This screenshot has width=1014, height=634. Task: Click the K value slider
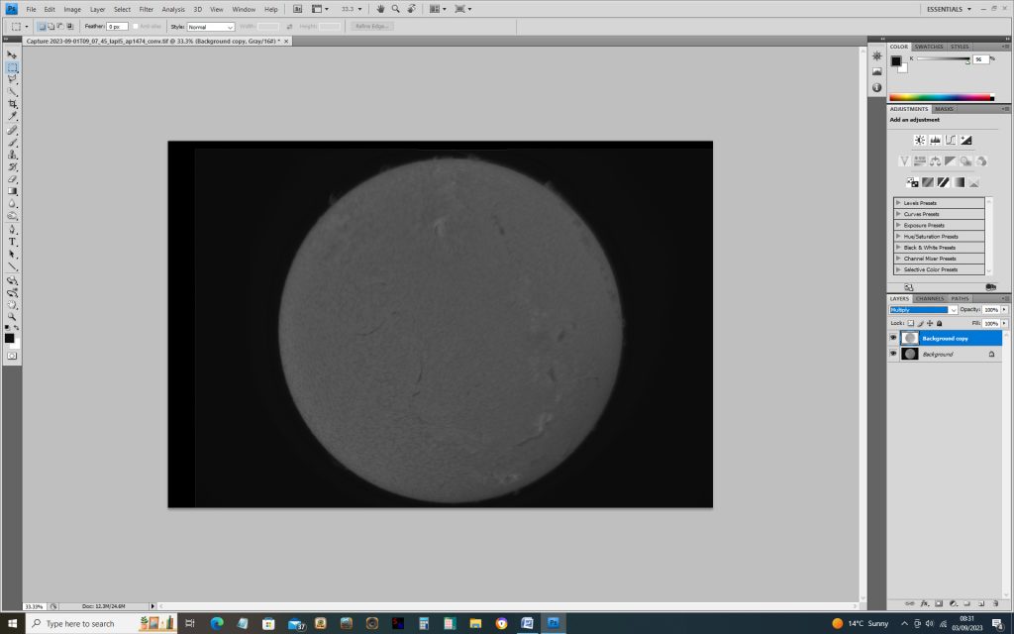click(944, 59)
